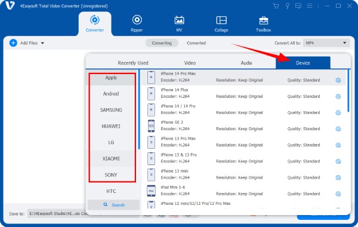Open settings gear for iPhone 13 & 13 Pro

(x=338, y=161)
